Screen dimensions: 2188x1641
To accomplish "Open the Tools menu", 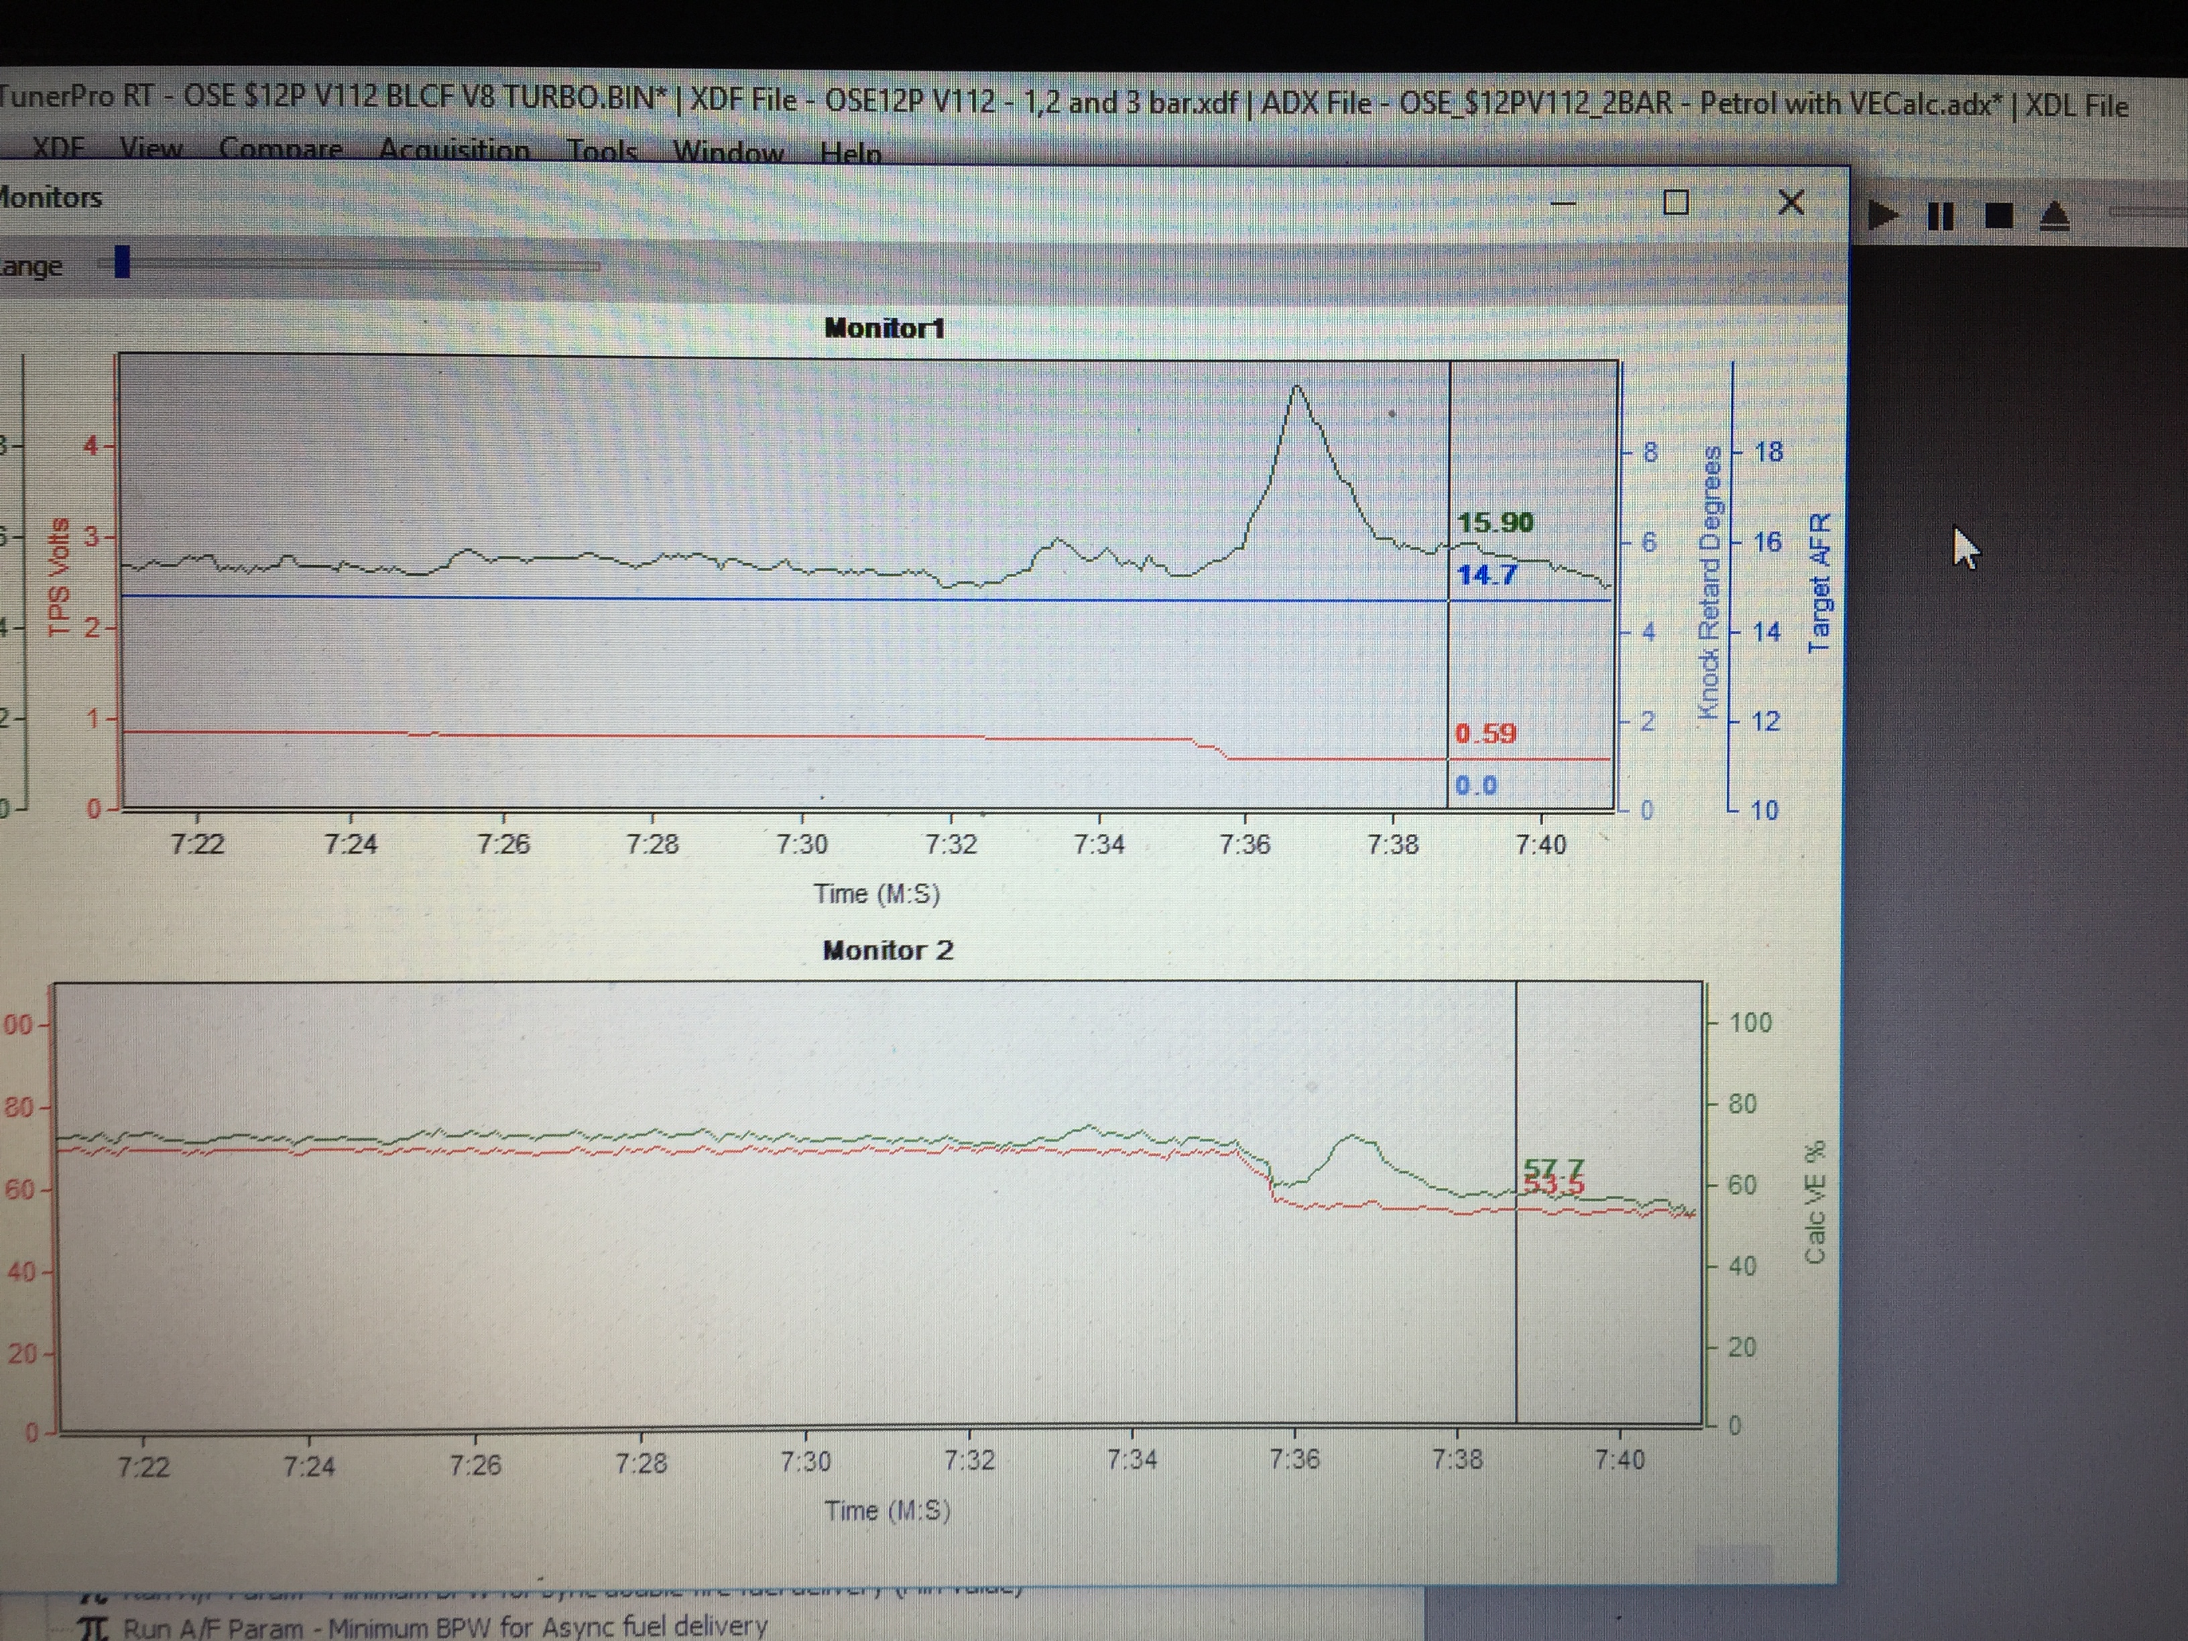I will point(601,151).
